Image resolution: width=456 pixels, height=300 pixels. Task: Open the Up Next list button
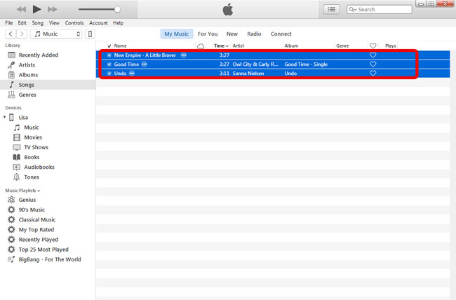pos(332,9)
